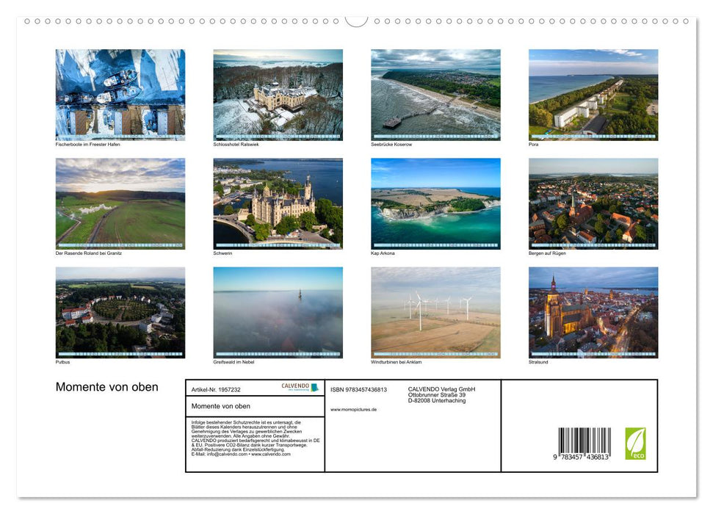Select the Pora coastline photo
Viewport: 713px width, 514px height.
pos(592,95)
